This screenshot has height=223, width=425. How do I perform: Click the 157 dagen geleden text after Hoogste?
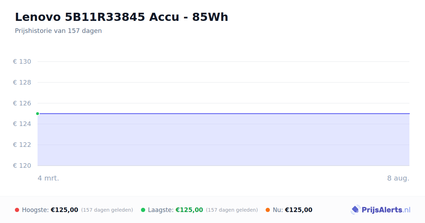pos(107,210)
